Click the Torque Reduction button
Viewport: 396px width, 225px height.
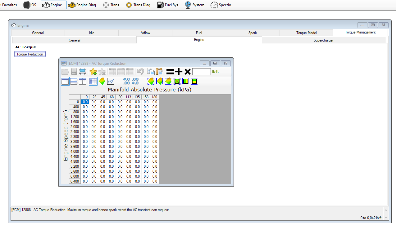pyautogui.click(x=30, y=54)
